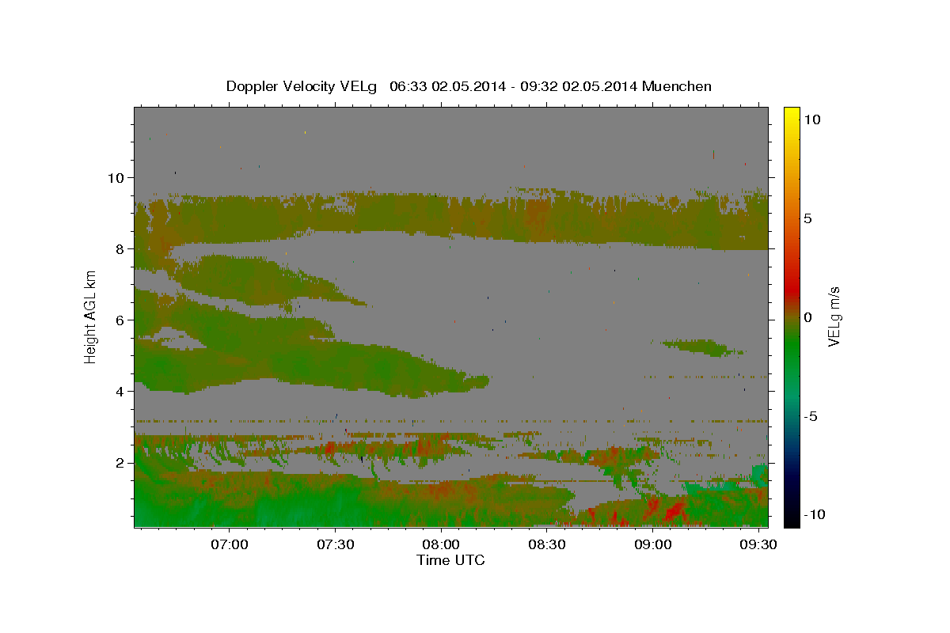Click the 07:30 time tick label
The width and height of the screenshot is (950, 633).
pyautogui.click(x=336, y=544)
